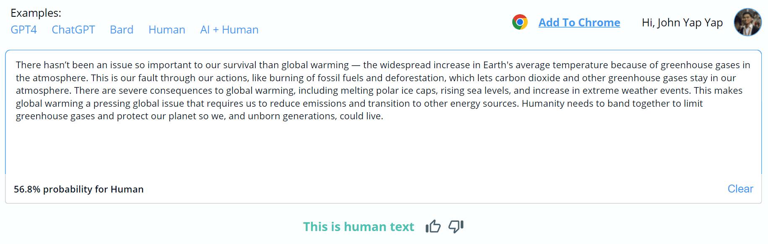
Task: Load the GPT4 example
Action: [24, 30]
